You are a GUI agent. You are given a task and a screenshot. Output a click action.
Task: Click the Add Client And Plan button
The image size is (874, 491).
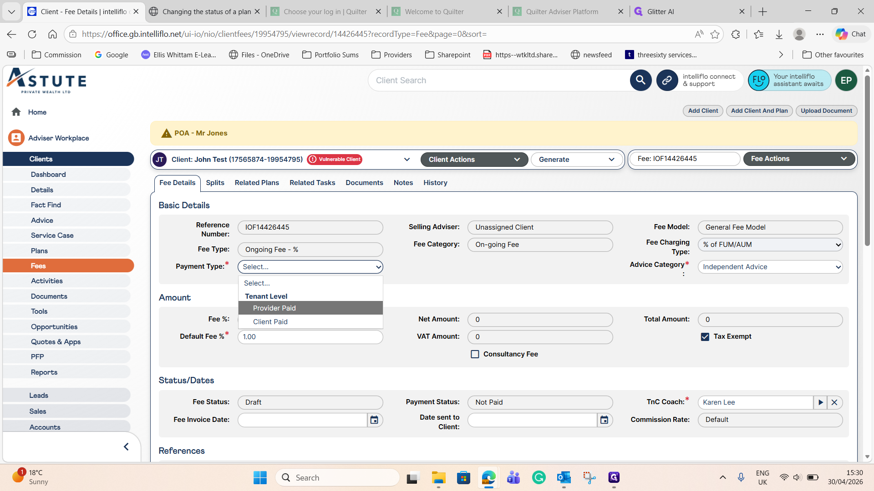click(x=759, y=111)
